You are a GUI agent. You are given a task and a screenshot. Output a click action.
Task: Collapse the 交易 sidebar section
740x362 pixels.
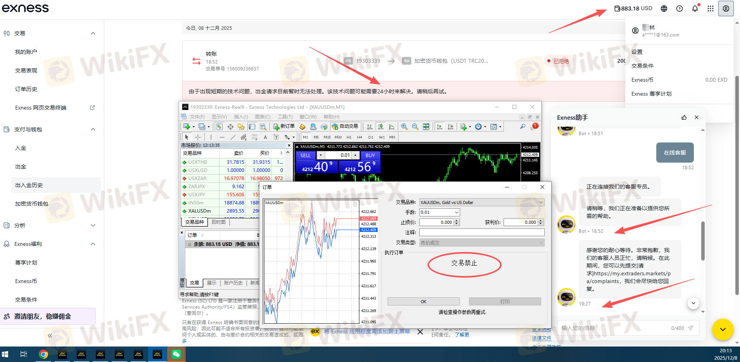tap(93, 33)
